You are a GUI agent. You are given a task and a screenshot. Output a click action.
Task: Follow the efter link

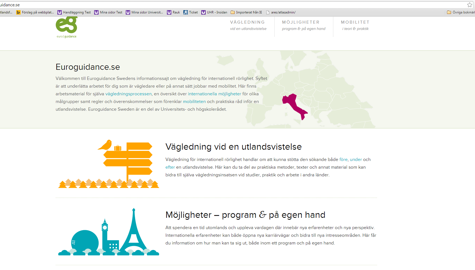(x=170, y=167)
